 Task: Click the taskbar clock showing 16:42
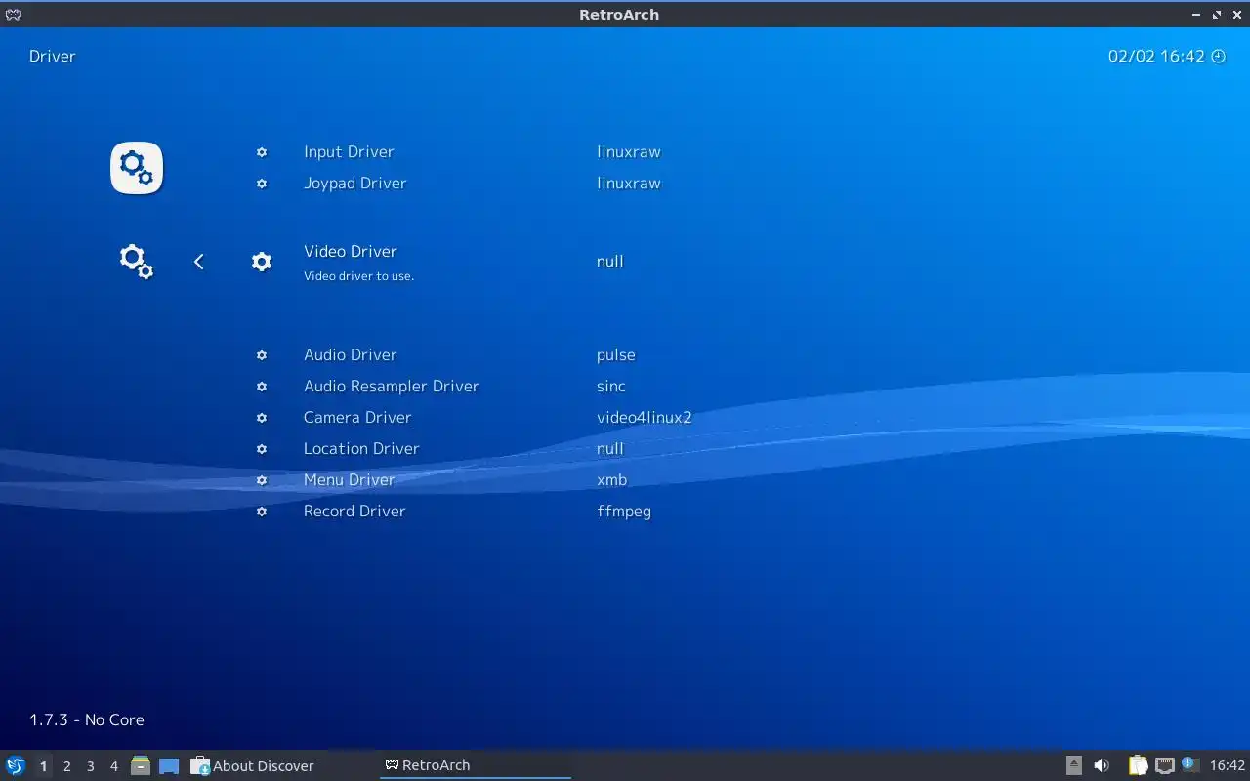[1228, 765]
